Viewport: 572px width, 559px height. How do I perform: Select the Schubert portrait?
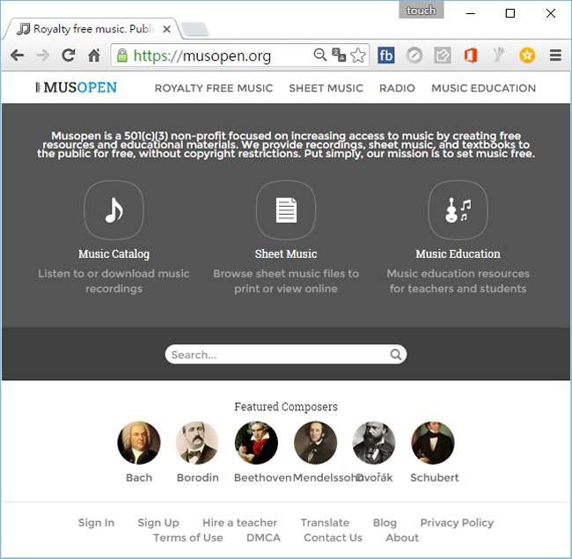point(433,443)
